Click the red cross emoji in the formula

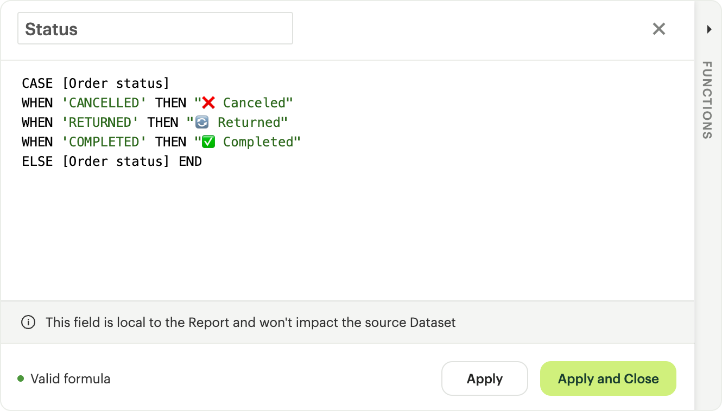(x=208, y=102)
